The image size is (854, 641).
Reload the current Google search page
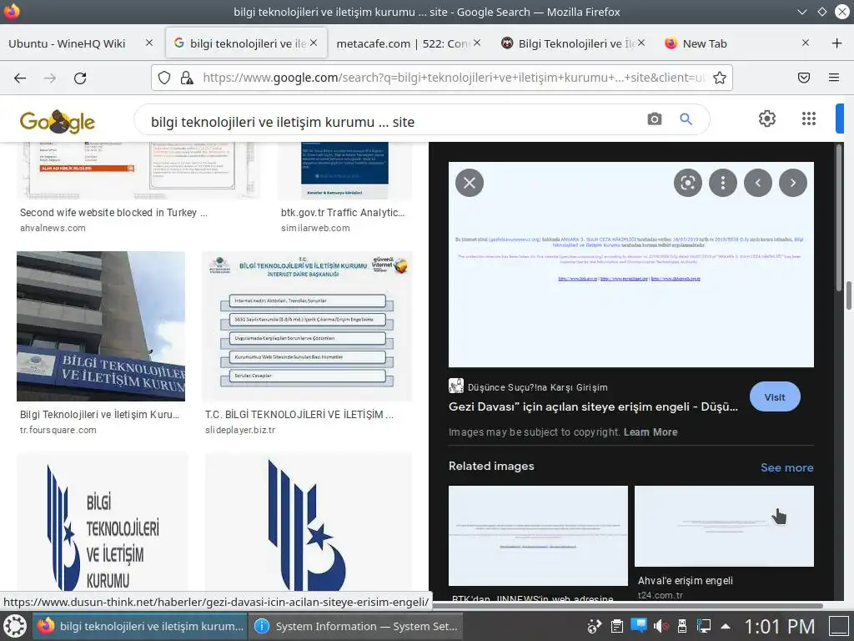point(80,78)
